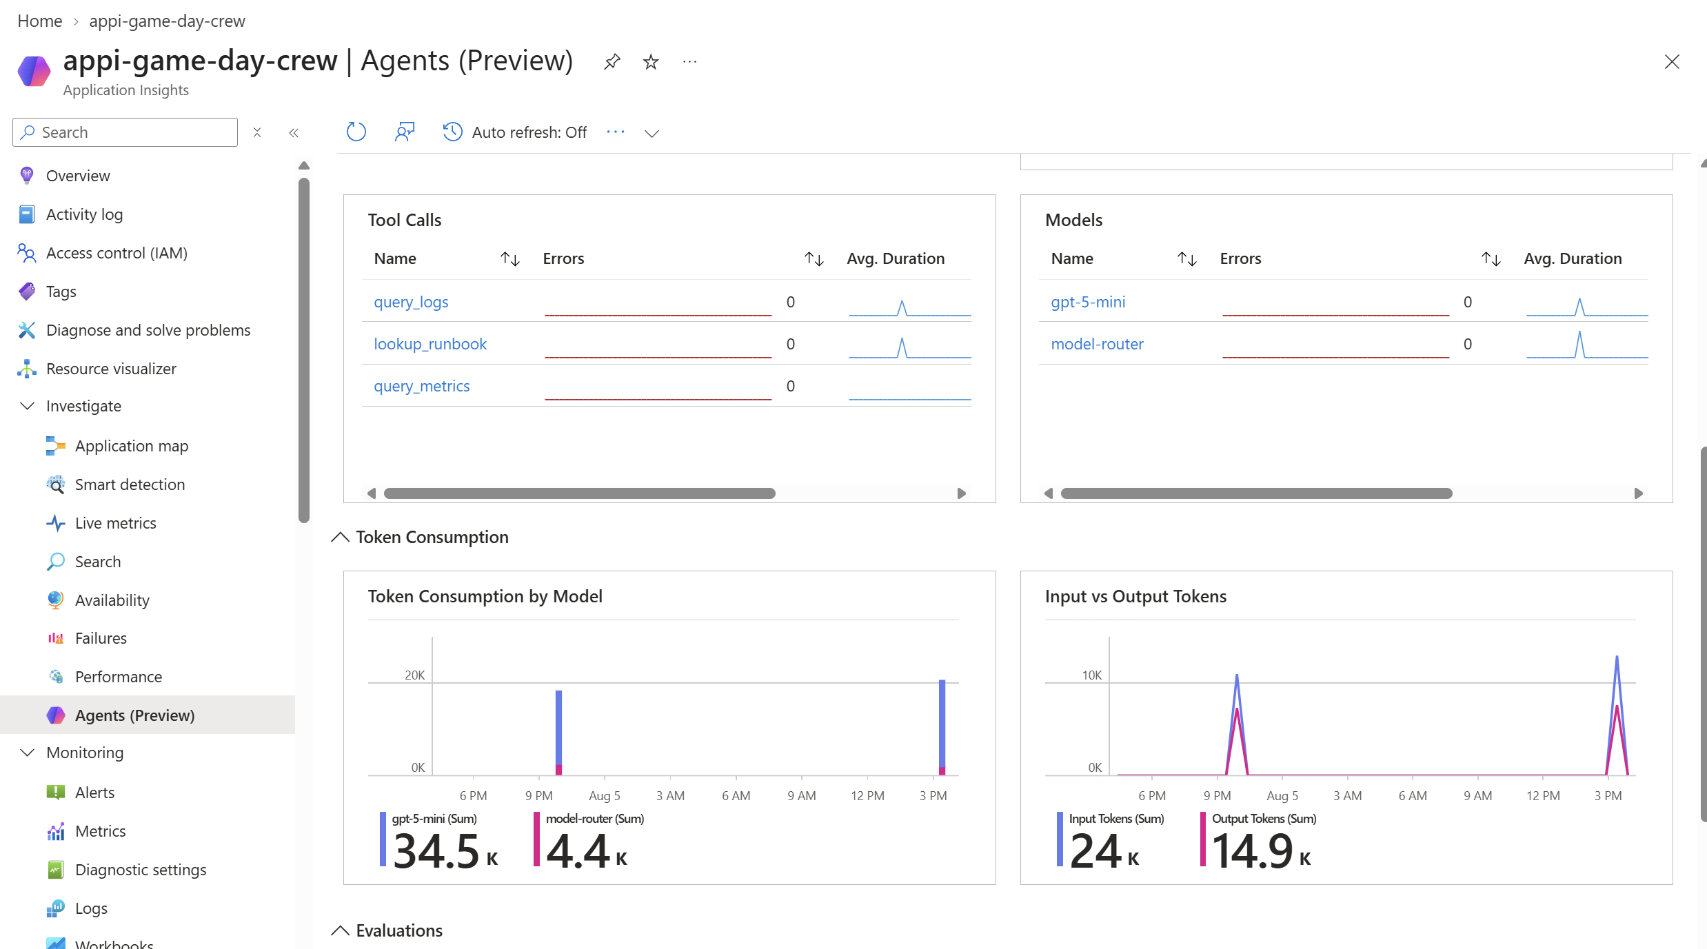1707x949 pixels.
Task: Click the Output Tokens legend color swatch
Action: click(x=1202, y=839)
